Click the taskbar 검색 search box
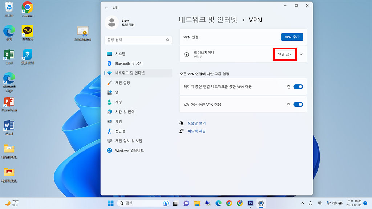Viewport: 372px width, 209px height. tap(143, 203)
